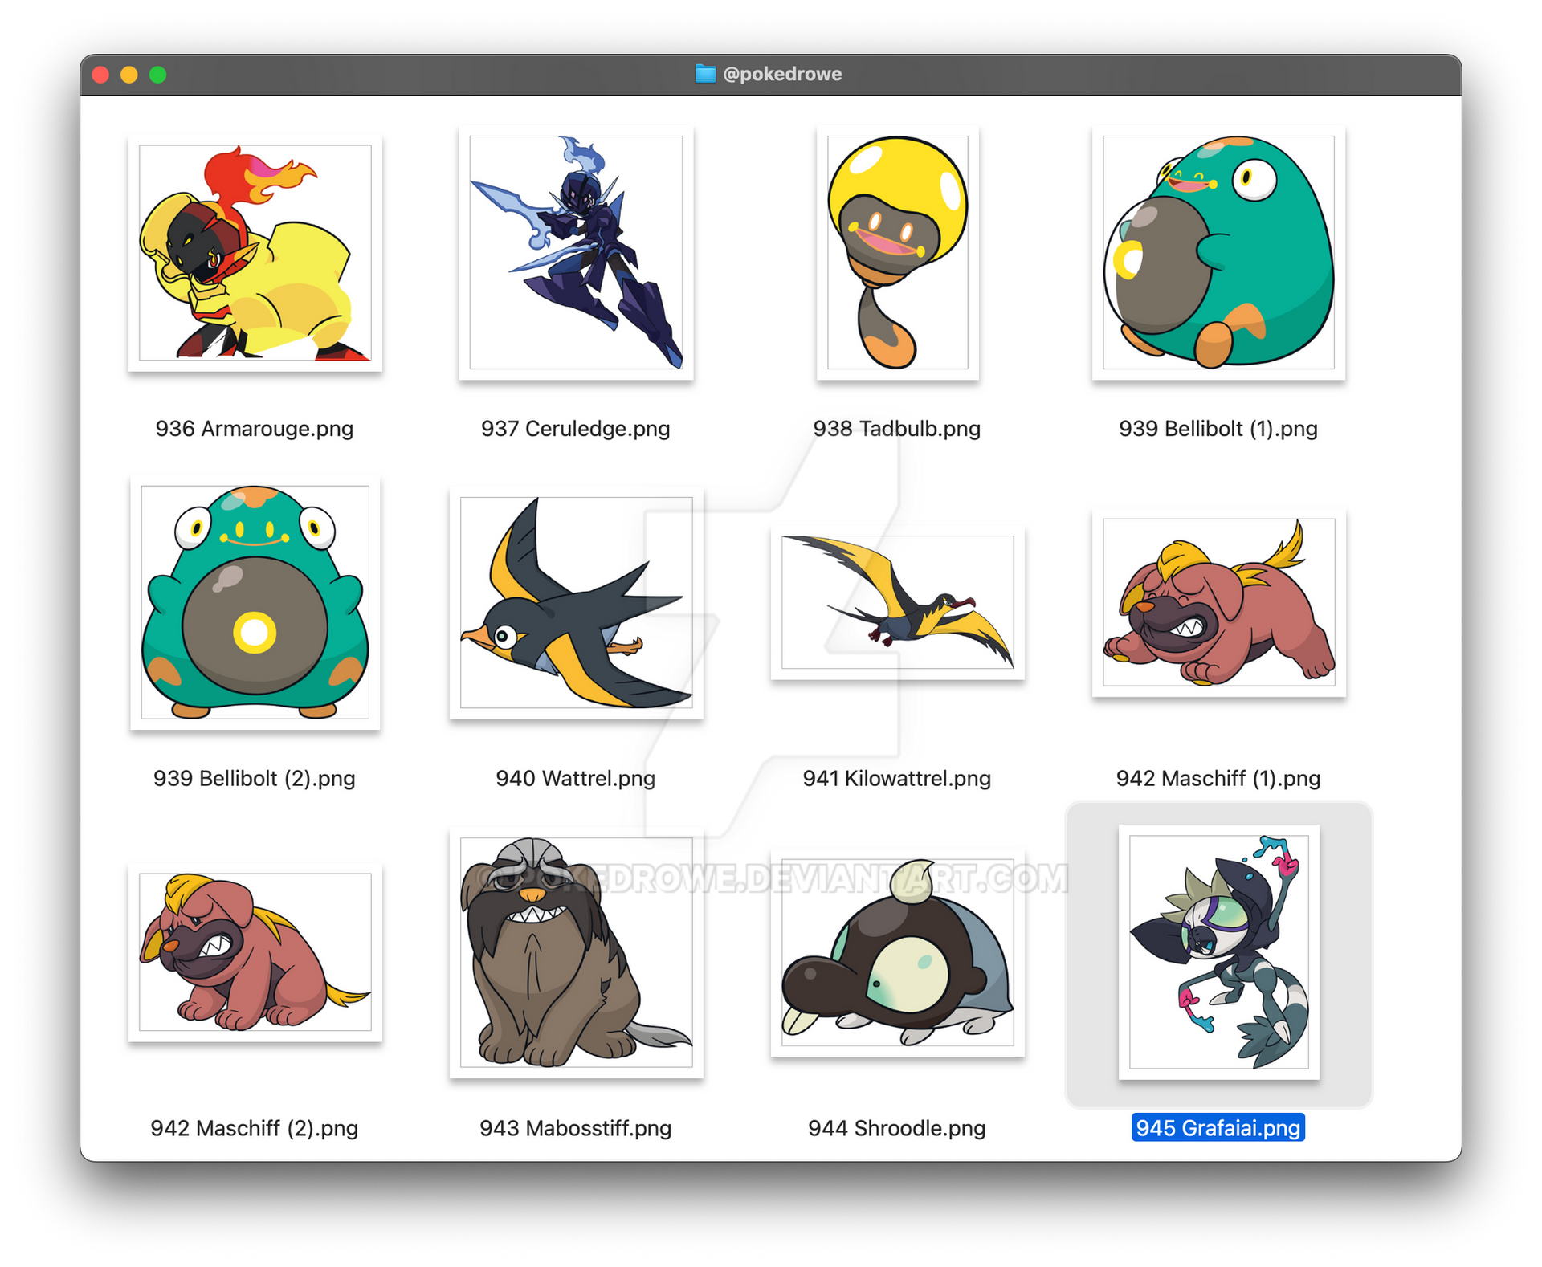Select the 937 Ceruledge thumbnail image
Viewport: 1542px width, 1267px height.
[x=576, y=252]
